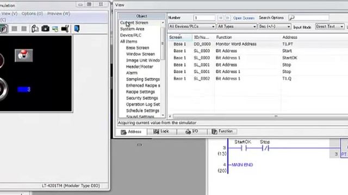Screen dimensions: 348x195
Task: Select row with address StartOK
Action: (258, 58)
